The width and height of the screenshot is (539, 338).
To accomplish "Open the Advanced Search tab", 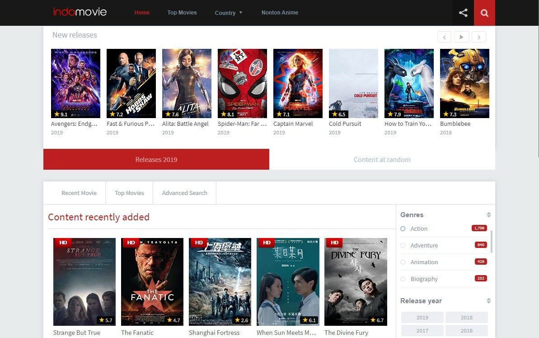I will pos(184,193).
